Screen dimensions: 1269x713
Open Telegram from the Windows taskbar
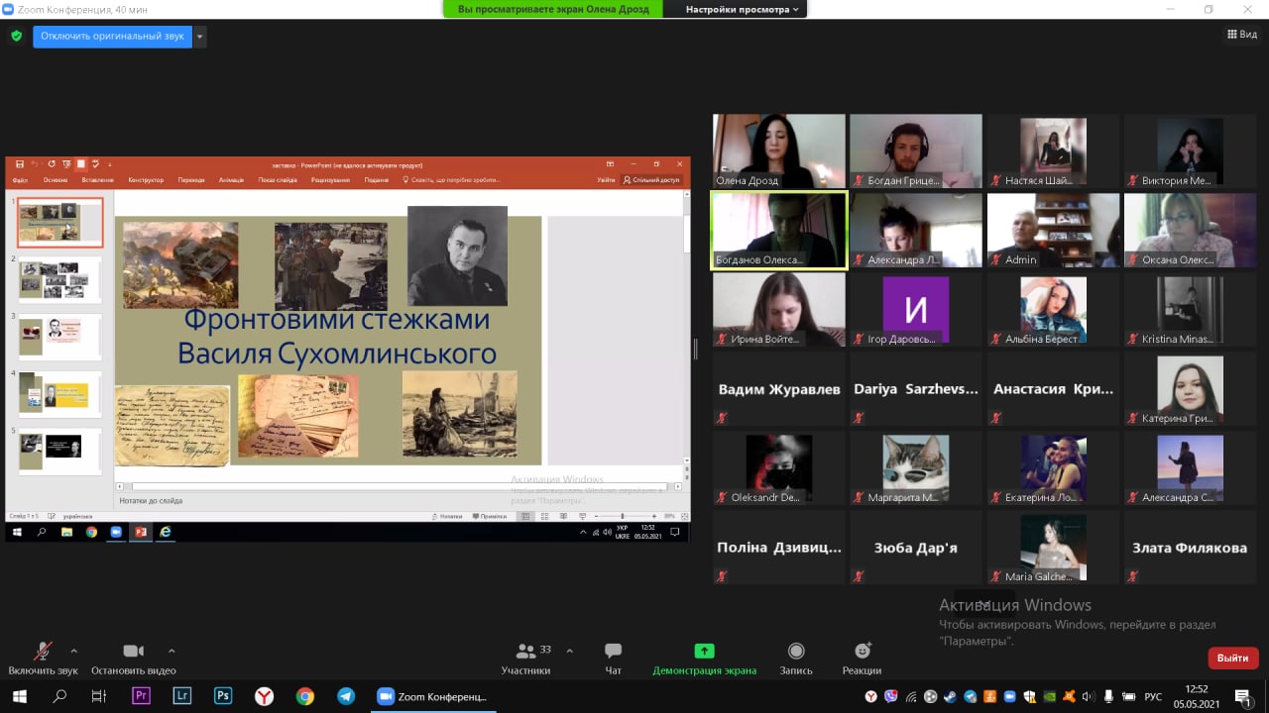(x=345, y=696)
